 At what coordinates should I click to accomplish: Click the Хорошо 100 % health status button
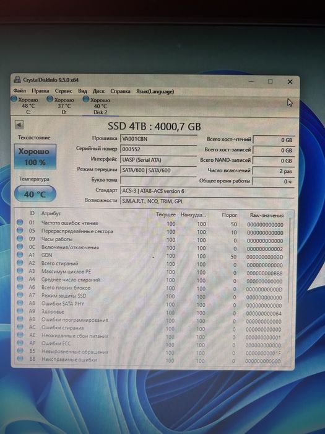35,156
